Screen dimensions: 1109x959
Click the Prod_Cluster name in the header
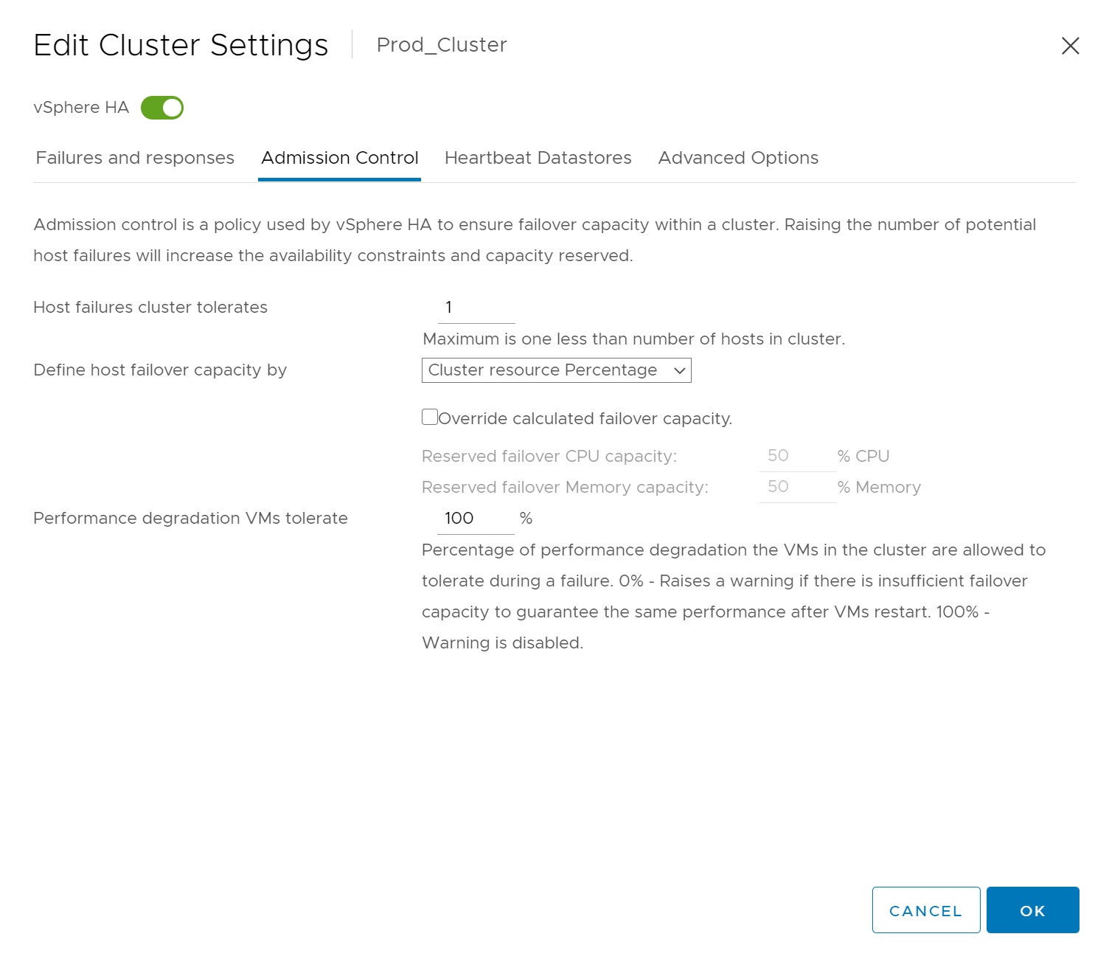pos(442,45)
